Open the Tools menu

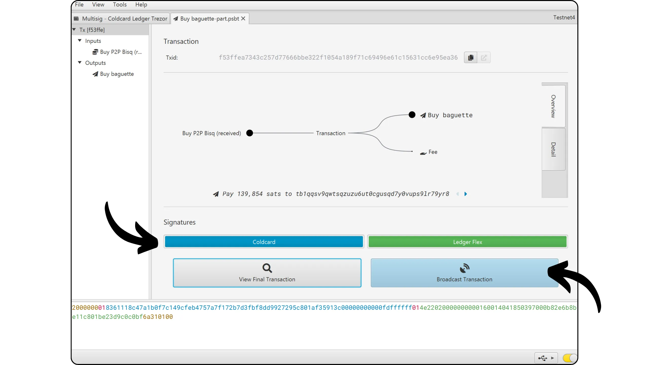120,5
